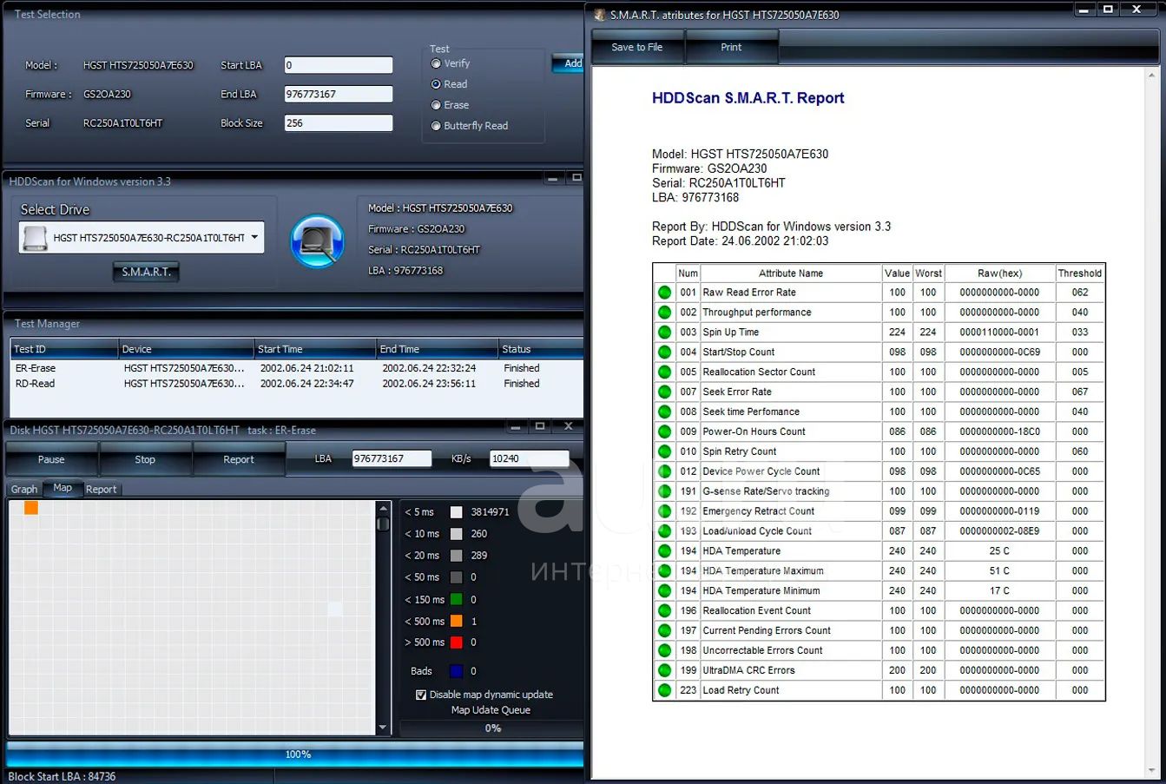Click the LBA field in task window
The width and height of the screenshot is (1166, 784).
point(392,458)
